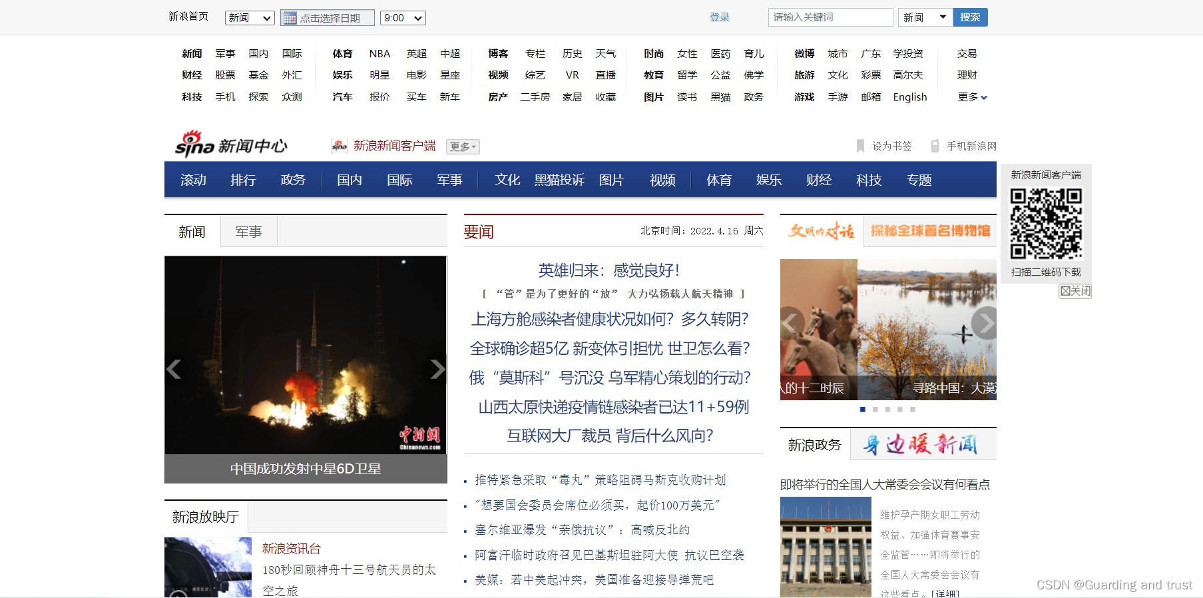The image size is (1203, 598).
Task: Close the QR code sidebar panel
Action: point(1075,291)
